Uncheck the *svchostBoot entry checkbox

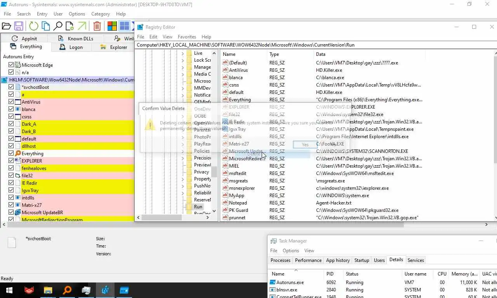pos(11,87)
